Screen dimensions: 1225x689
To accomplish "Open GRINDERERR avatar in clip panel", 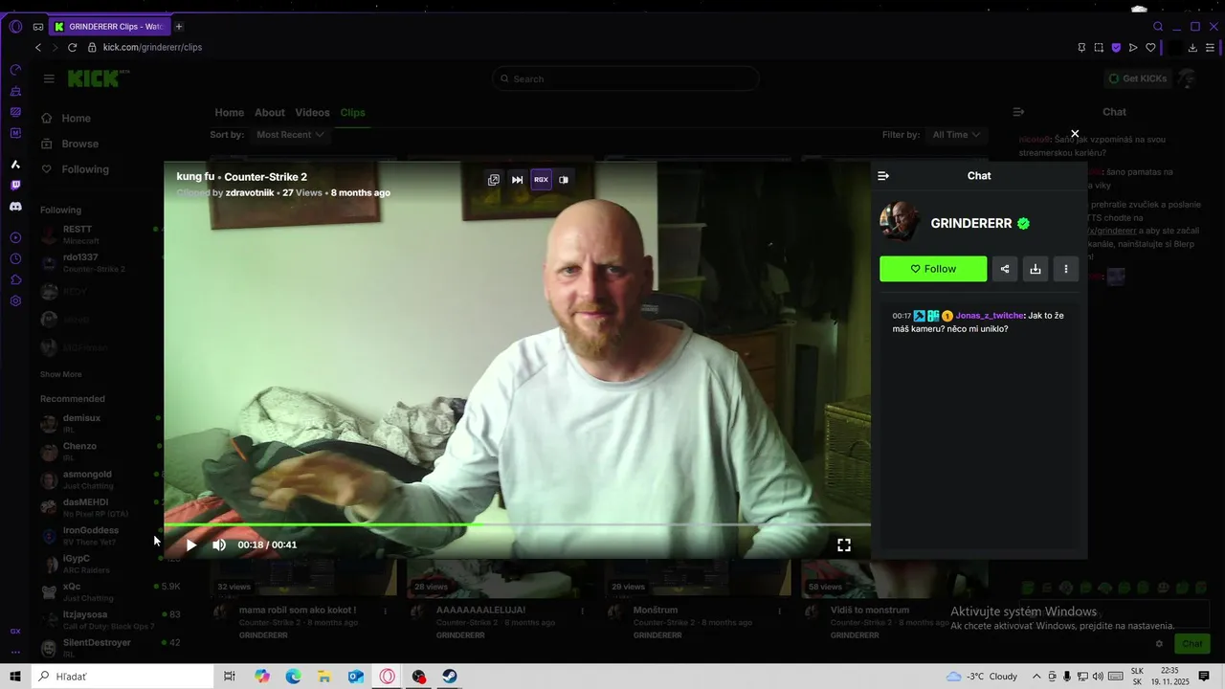I will [900, 222].
